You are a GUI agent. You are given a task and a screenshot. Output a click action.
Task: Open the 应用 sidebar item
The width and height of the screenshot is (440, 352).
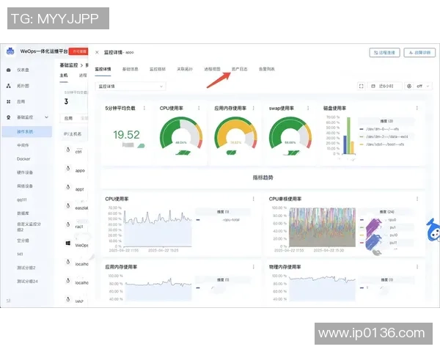(21, 101)
